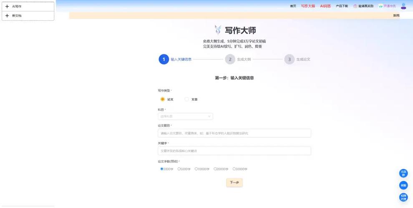This screenshot has height=208, width=413.
Task: Click the green icon beside 开通会员
Action: 380,6
